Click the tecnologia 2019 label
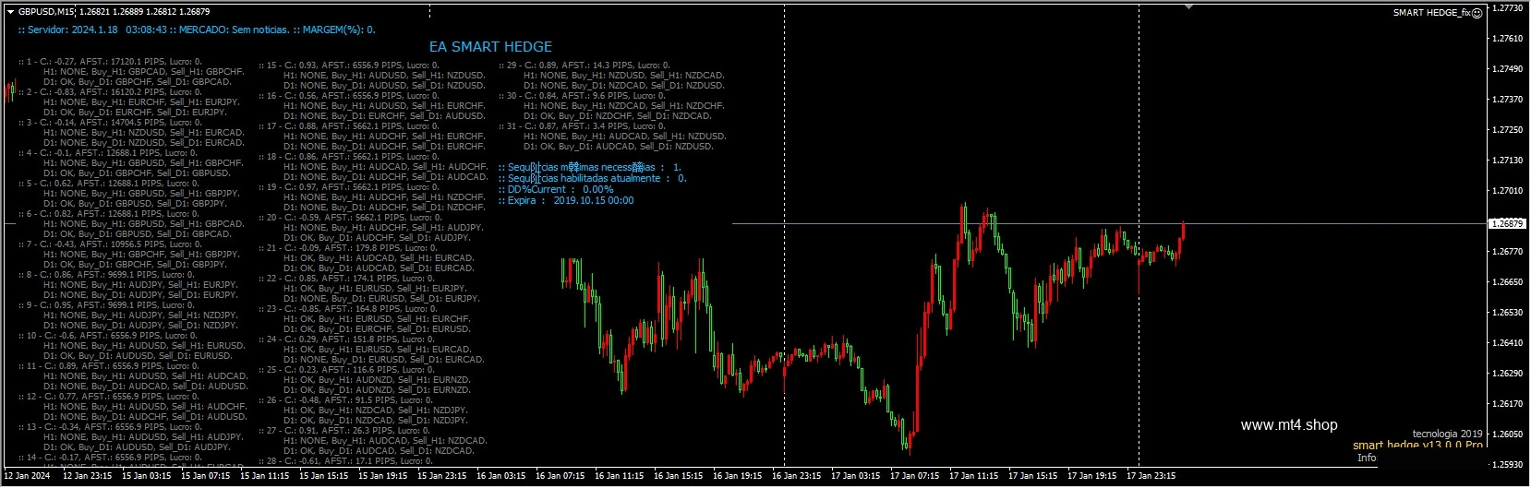Screen dimensions: 1531x488 [1447, 434]
